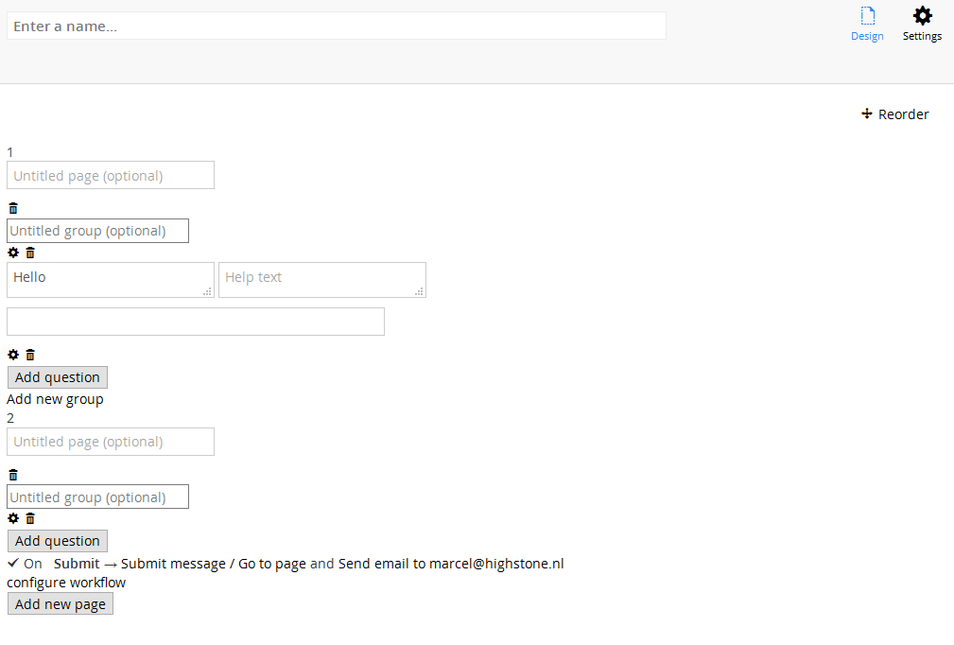Click page 2 Untitled page title field

point(111,442)
